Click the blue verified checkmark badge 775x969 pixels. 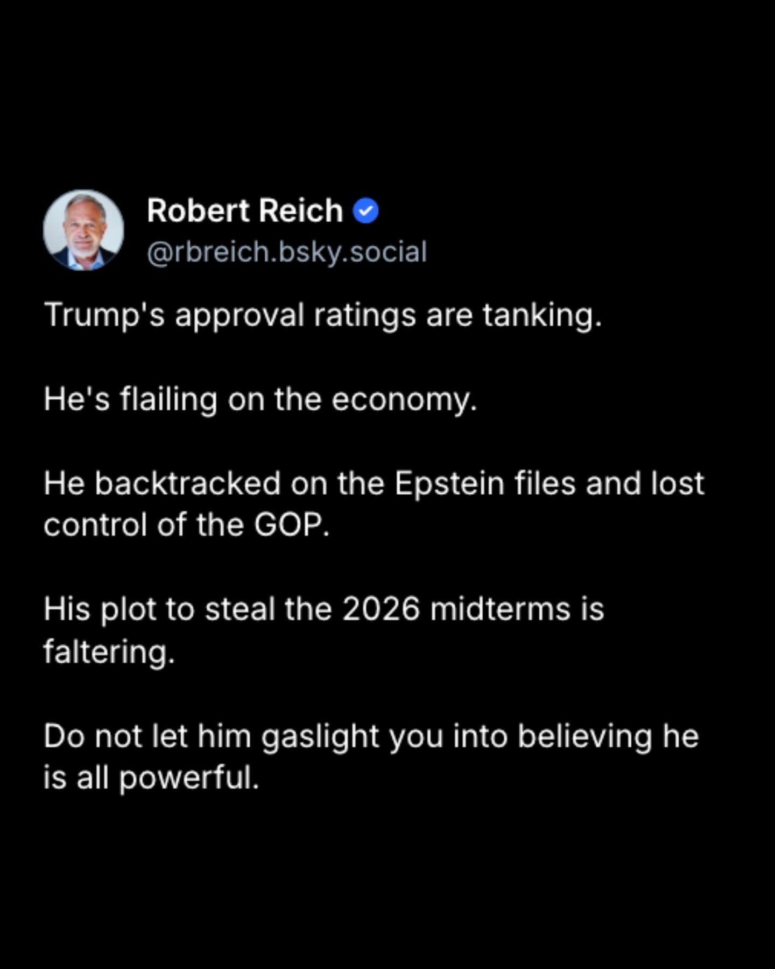[366, 211]
